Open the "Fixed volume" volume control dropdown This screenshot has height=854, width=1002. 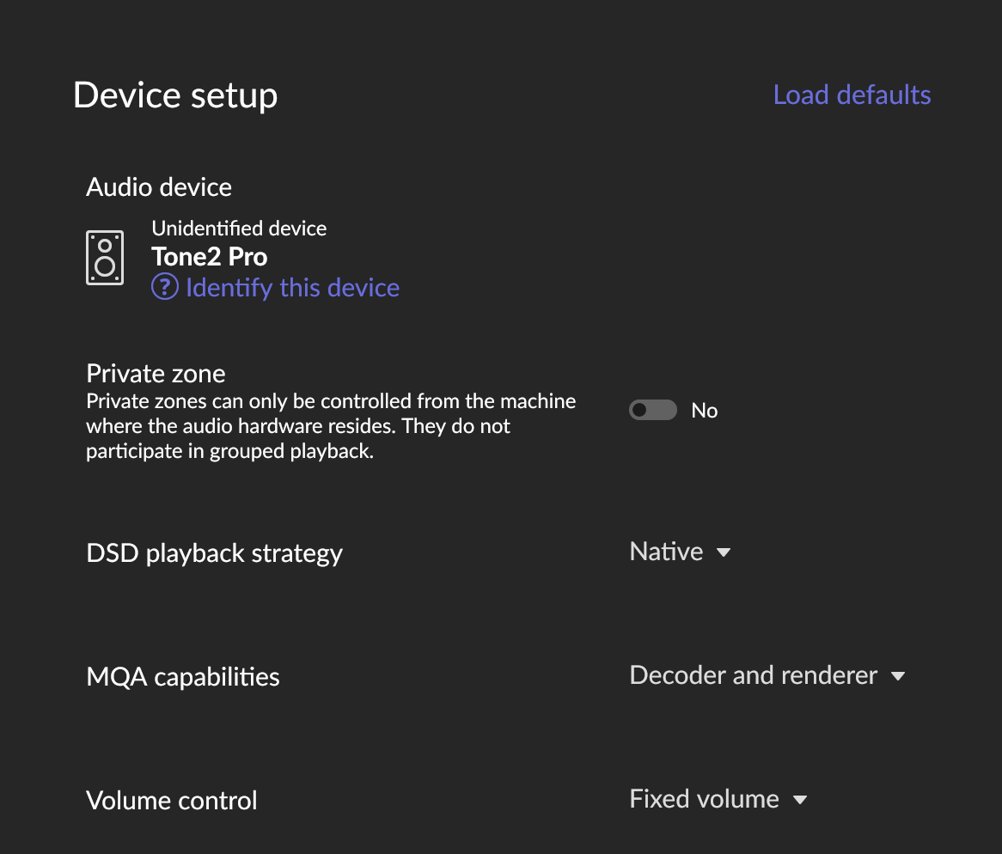pos(704,799)
